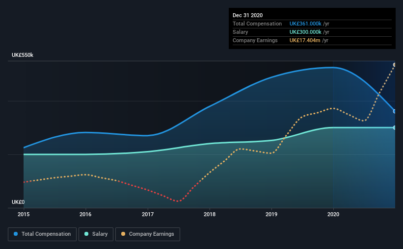Toggle the Total Compensation legend button
The height and width of the screenshot is (249, 403).
pyautogui.click(x=42, y=234)
